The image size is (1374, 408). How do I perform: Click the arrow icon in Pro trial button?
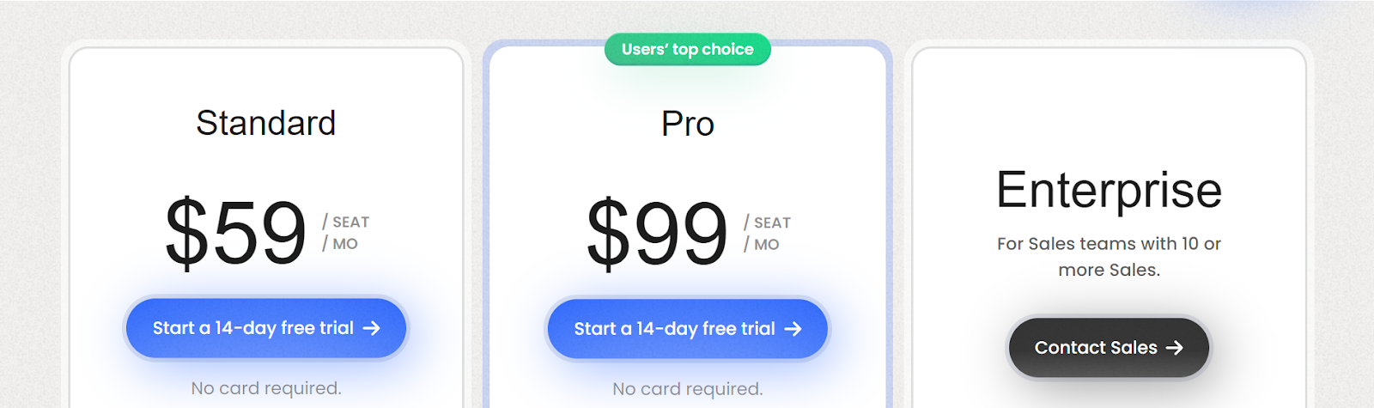point(793,329)
